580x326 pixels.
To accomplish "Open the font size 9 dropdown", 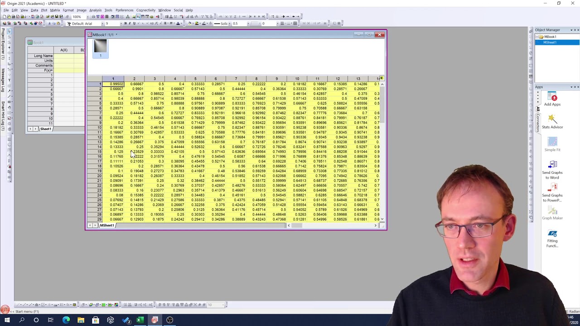I will click(121, 24).
